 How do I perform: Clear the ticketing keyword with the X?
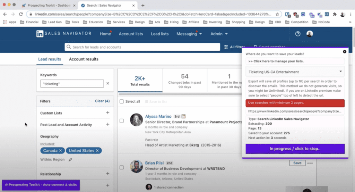click(108, 83)
